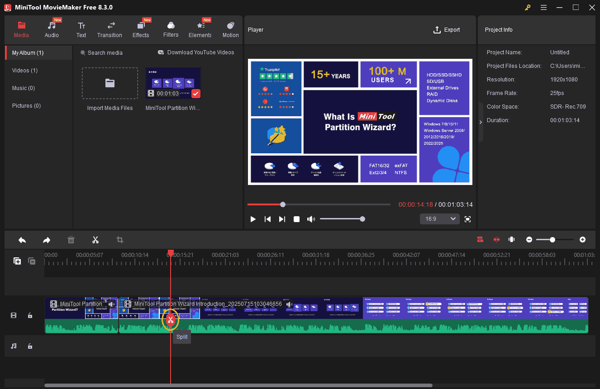Open the Elements tab
The image size is (600, 389).
coord(200,30)
